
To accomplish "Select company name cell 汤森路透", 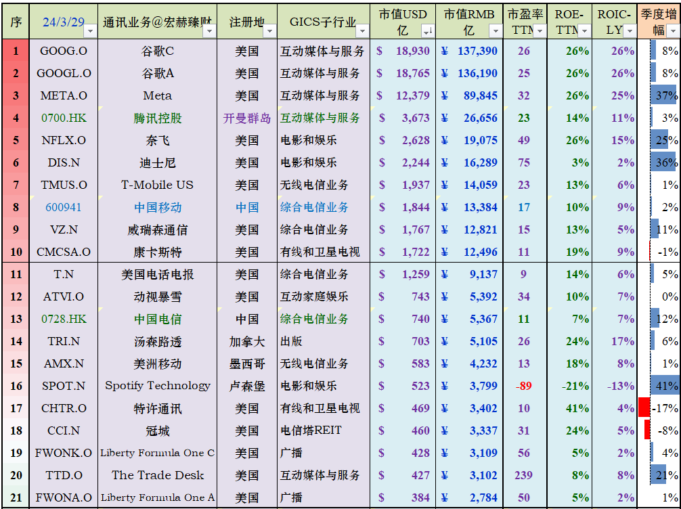I will pos(157,341).
